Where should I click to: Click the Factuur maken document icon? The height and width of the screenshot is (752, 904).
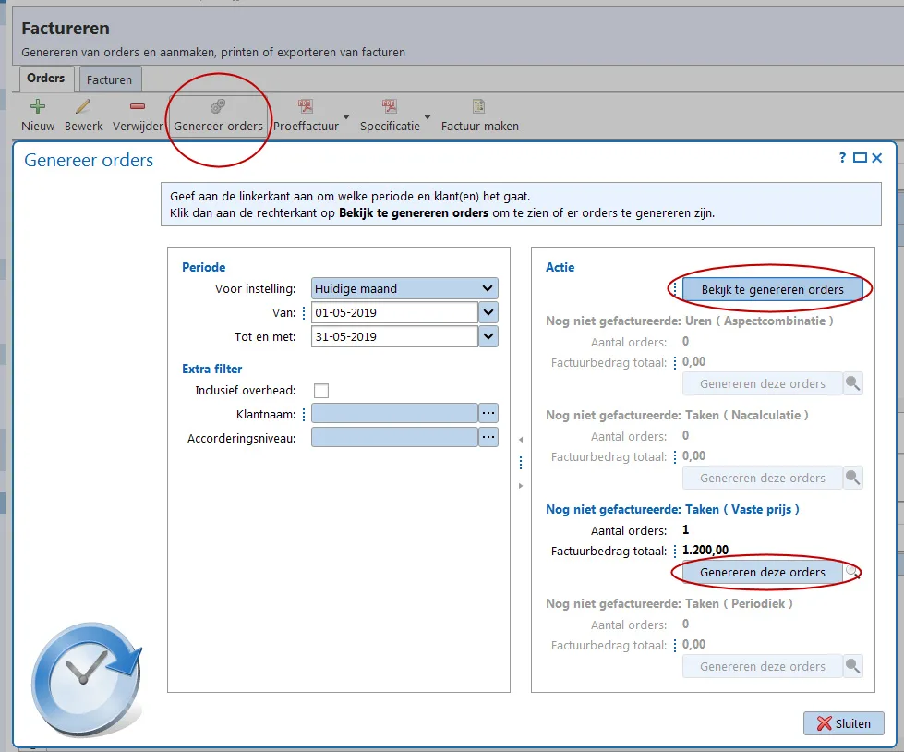tap(478, 106)
